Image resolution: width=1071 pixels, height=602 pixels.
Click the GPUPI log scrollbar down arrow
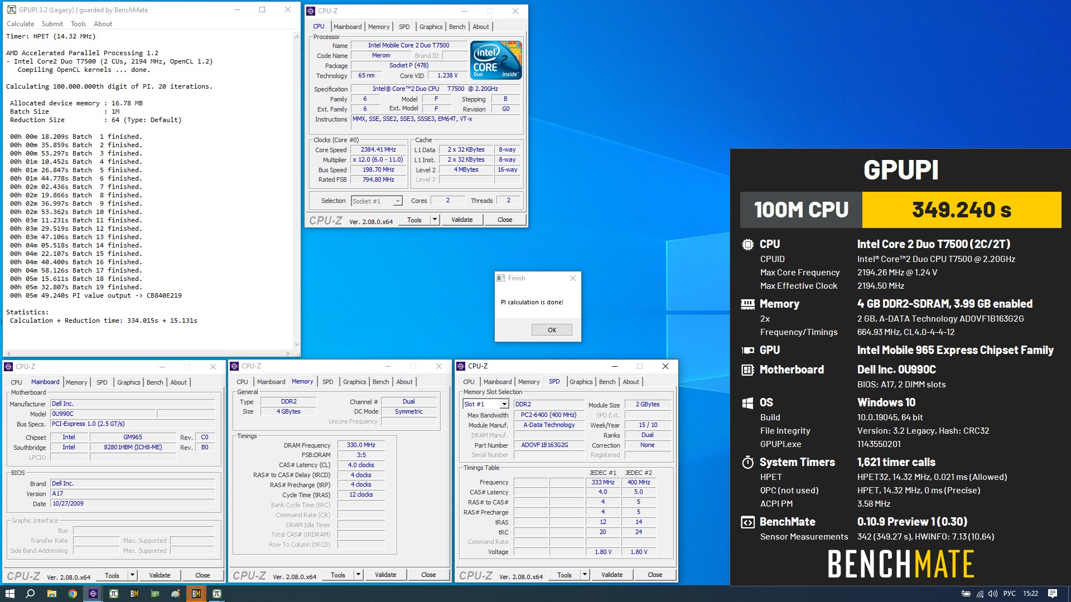(x=296, y=344)
